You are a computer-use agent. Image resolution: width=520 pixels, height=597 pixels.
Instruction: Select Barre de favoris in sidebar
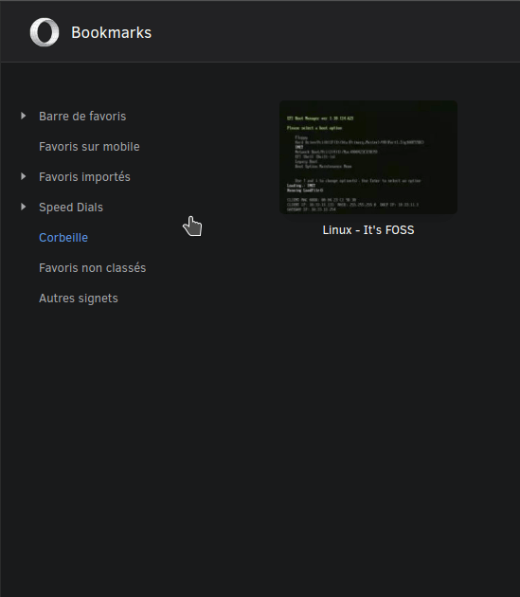coord(82,117)
